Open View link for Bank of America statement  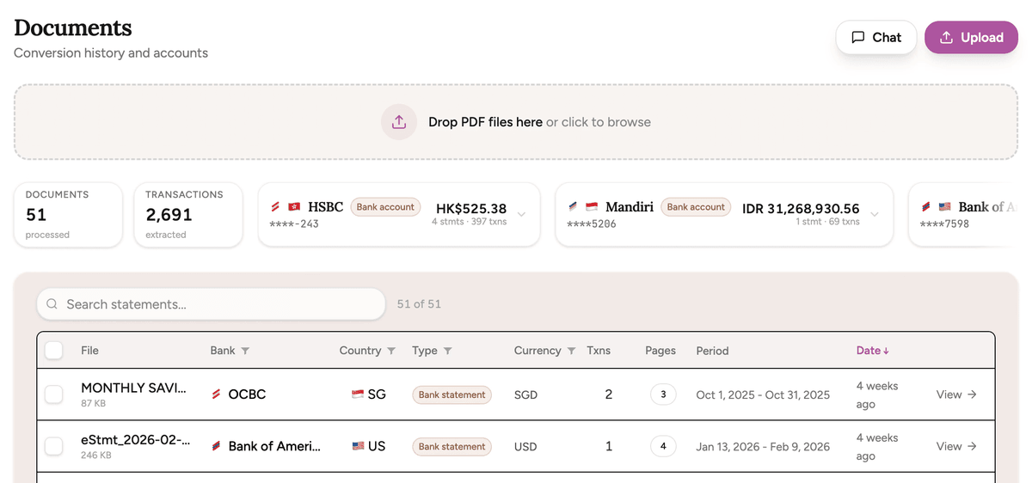pyautogui.click(x=955, y=446)
